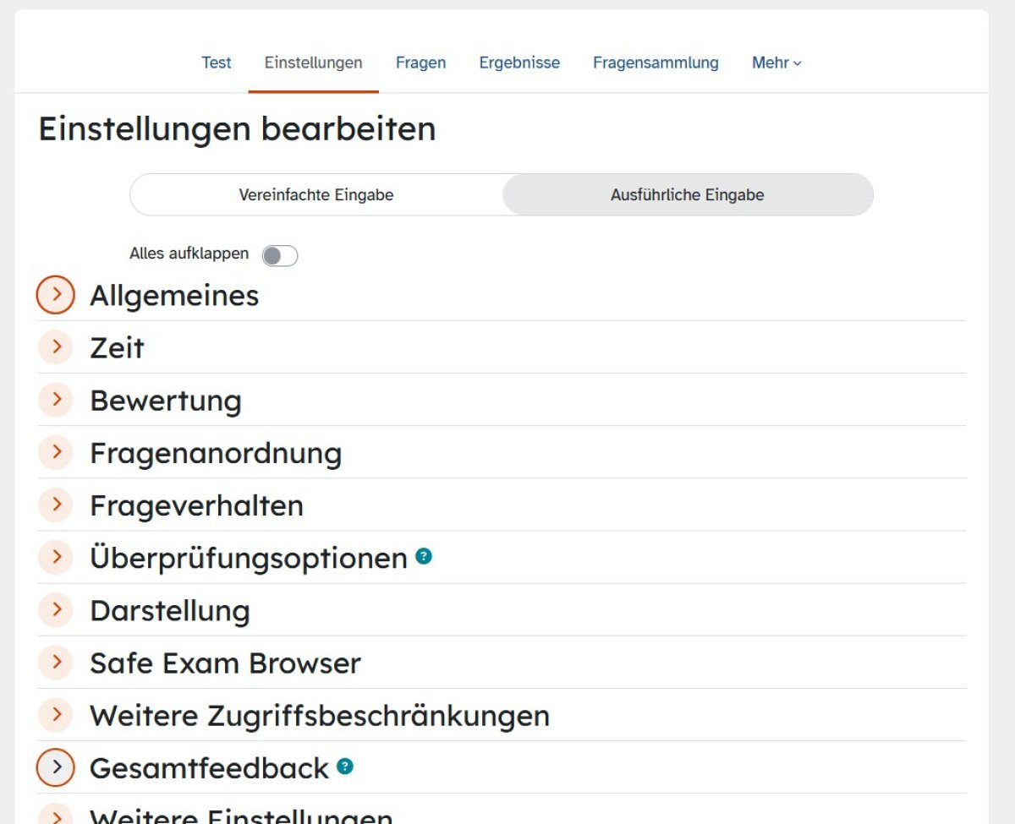Open the Fragenanordnung section chevron

pyautogui.click(x=56, y=452)
